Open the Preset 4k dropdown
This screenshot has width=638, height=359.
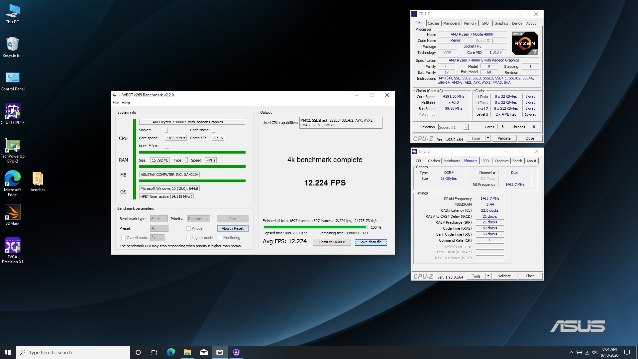(x=159, y=228)
